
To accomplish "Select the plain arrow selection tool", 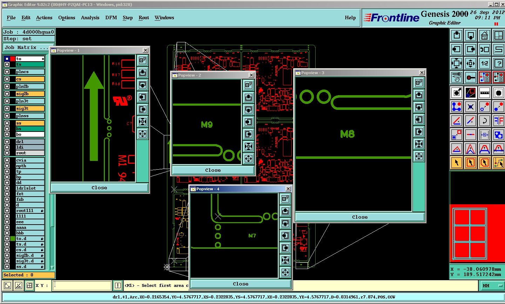I will (x=457, y=163).
